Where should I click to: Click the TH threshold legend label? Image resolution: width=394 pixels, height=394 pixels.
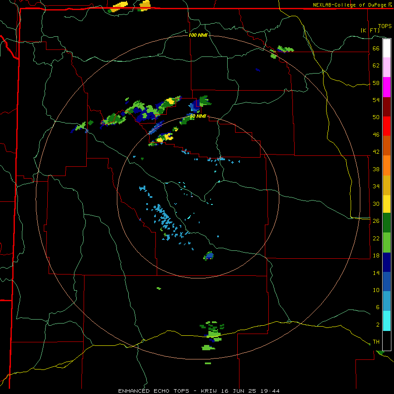tap(376, 341)
